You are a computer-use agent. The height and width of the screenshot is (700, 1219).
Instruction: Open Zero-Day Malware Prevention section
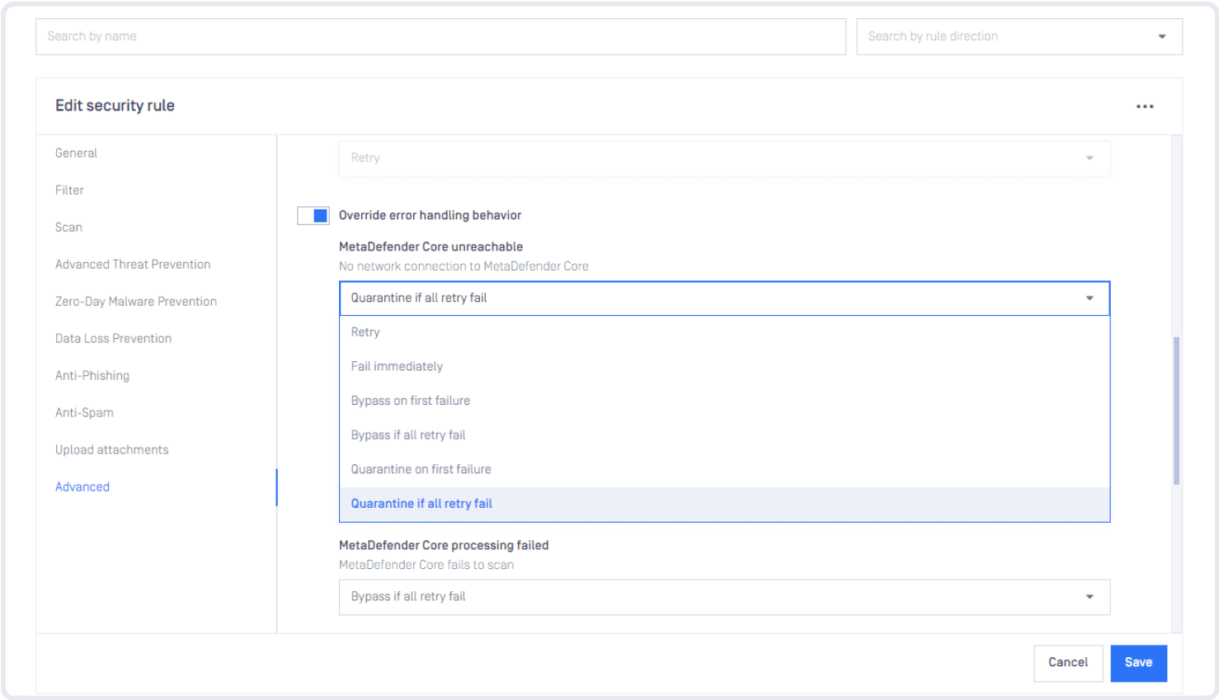pos(136,302)
